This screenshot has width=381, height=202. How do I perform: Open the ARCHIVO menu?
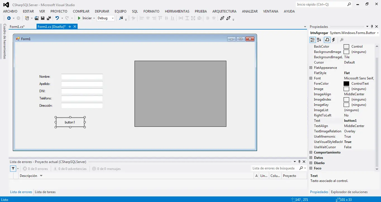tap(10, 11)
